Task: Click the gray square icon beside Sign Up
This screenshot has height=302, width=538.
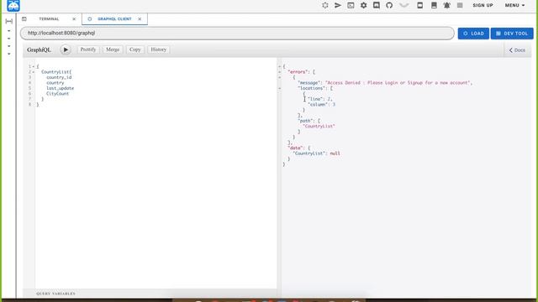Action: pos(460,5)
